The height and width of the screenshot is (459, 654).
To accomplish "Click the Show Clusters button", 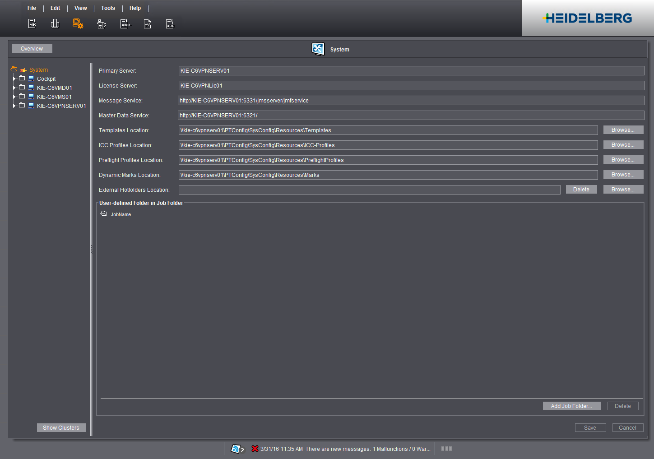I will click(61, 428).
